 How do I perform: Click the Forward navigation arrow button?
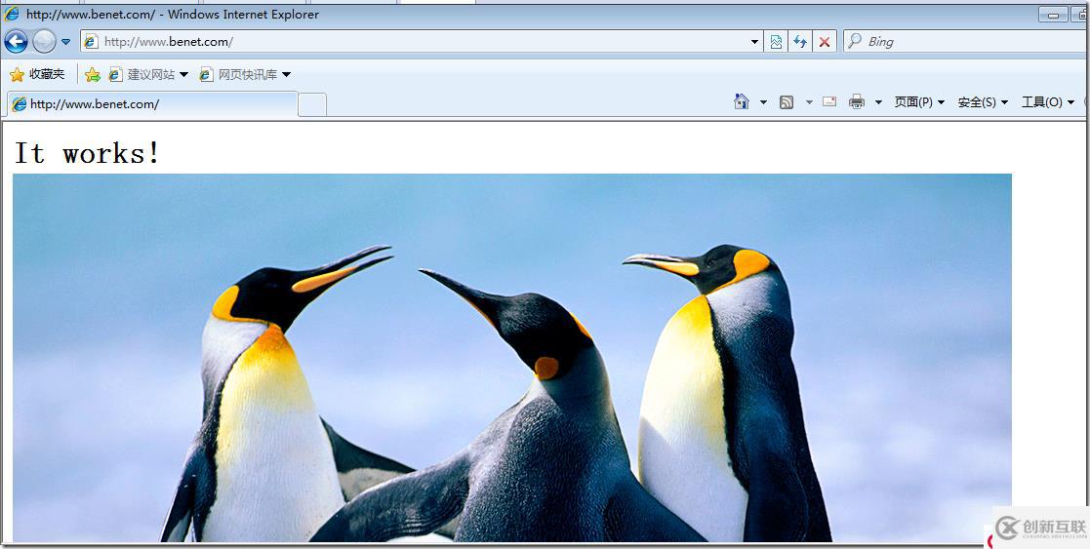click(44, 42)
